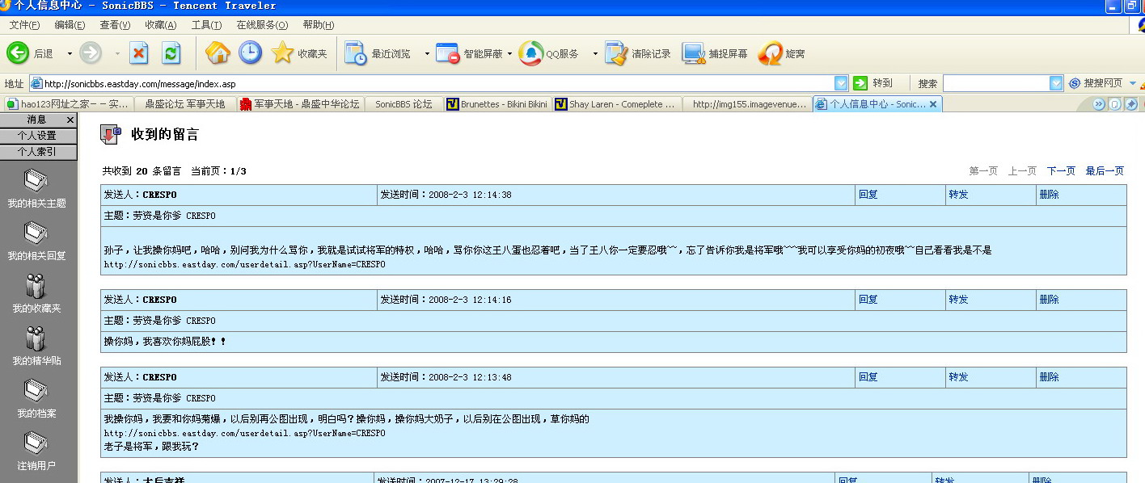Open the 工具 menu
This screenshot has height=483, width=1145.
point(206,25)
